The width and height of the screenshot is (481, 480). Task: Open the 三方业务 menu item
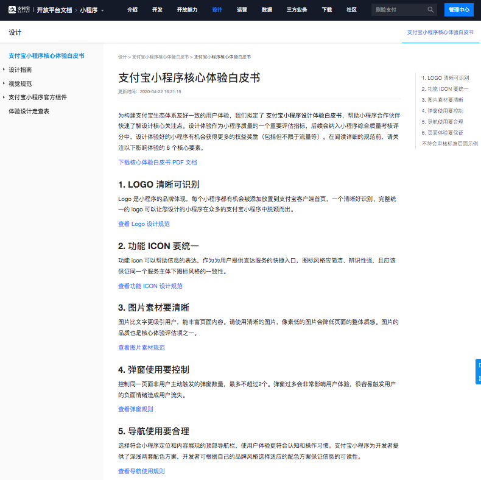(297, 10)
